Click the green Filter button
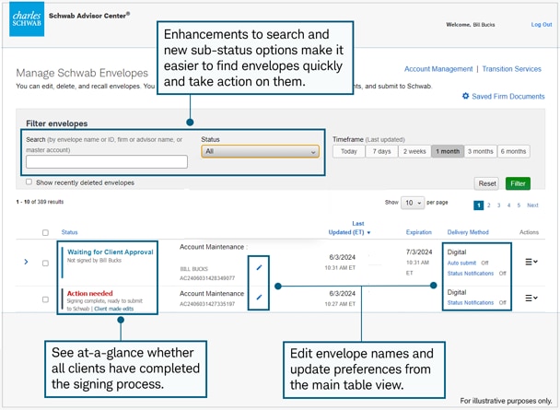The image size is (560, 410). coord(518,183)
